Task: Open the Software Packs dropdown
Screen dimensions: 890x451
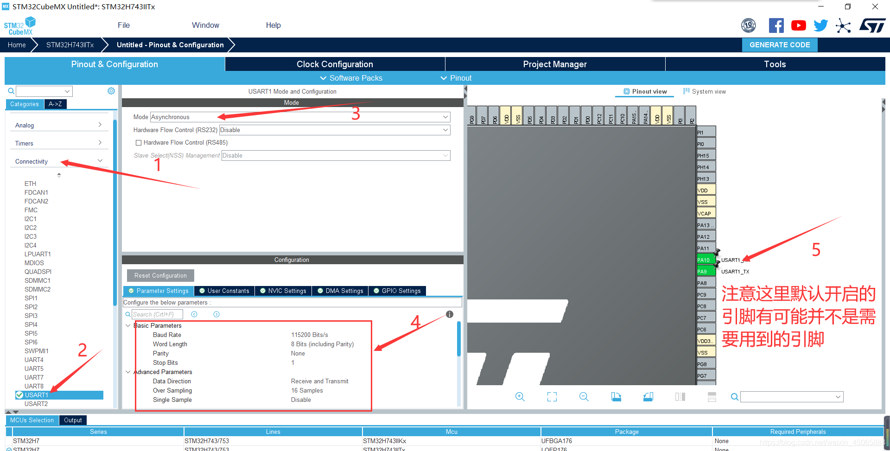Action: [351, 78]
